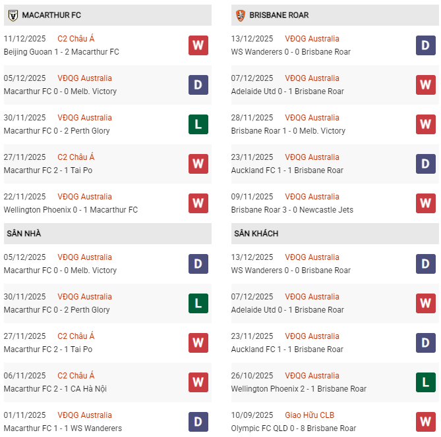Open C2 Châu Á link on 11/12/2025
Viewport: 441px width, 437px height.
point(76,39)
